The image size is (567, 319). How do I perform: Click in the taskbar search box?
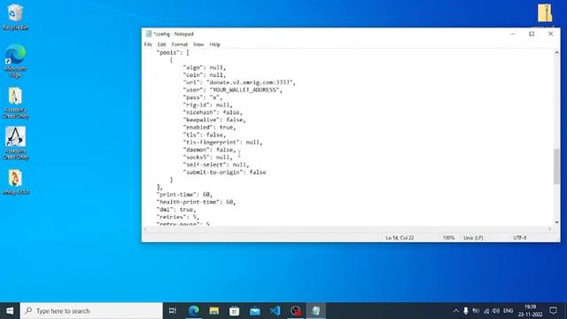point(91,311)
